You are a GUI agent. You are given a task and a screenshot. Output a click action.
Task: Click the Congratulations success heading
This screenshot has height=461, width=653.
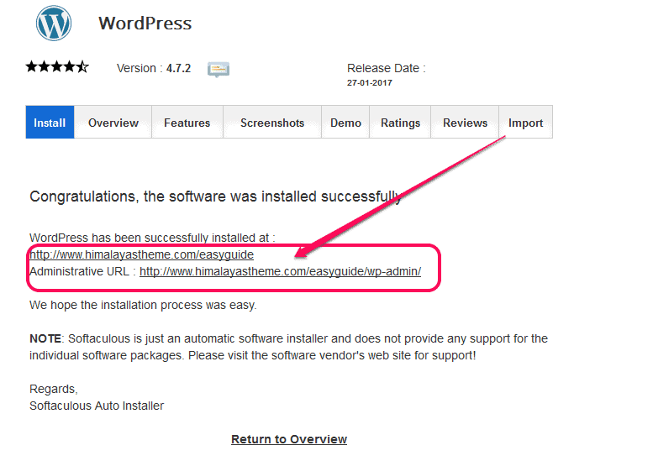click(x=216, y=196)
